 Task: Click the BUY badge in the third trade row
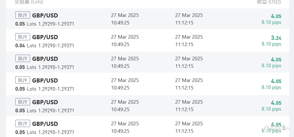point(23,58)
